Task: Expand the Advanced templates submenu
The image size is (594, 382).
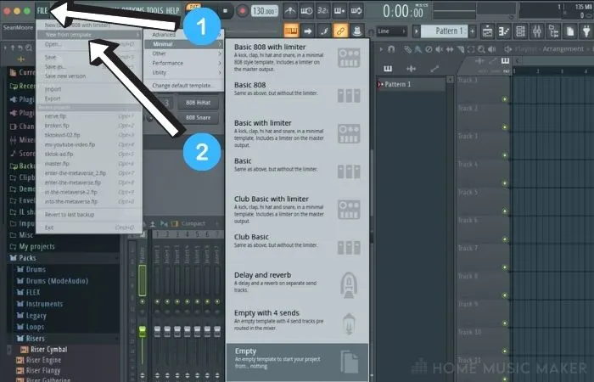Action: tap(184, 35)
